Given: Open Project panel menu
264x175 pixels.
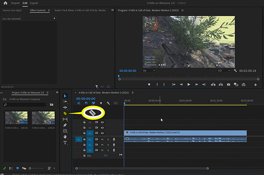Looking at the screenshot, I should click(48, 92).
